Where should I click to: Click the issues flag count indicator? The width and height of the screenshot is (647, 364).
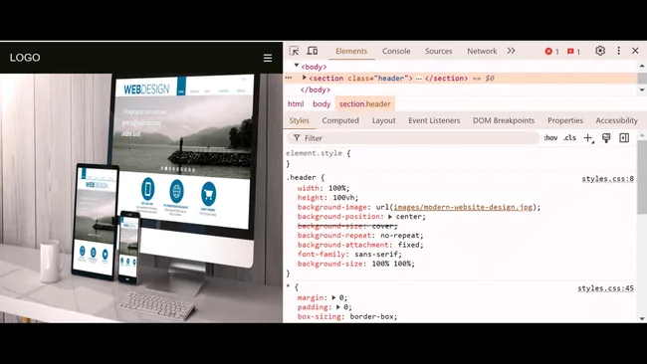tap(573, 52)
